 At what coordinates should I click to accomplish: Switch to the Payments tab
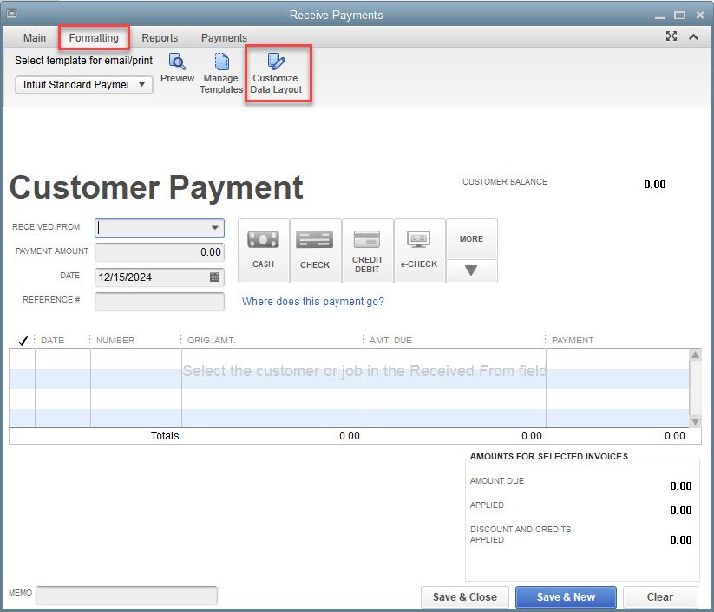click(x=223, y=38)
